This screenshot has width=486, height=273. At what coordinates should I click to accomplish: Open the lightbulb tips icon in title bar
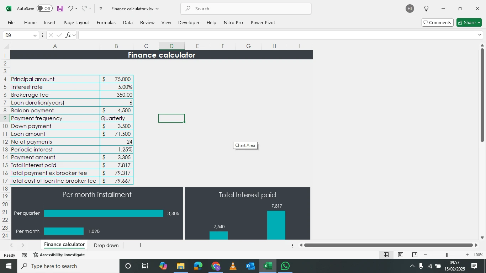(x=426, y=9)
